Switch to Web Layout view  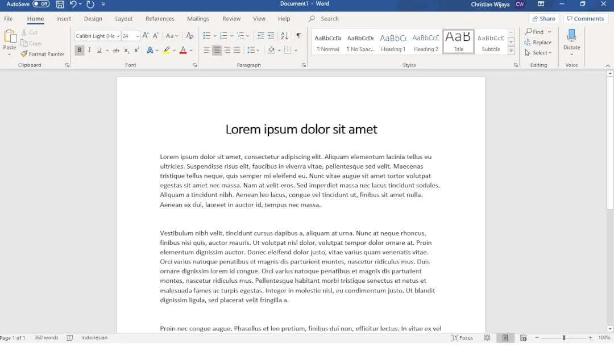(x=524, y=338)
